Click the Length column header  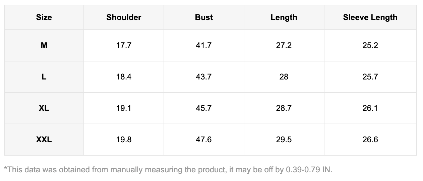pyautogui.click(x=284, y=17)
